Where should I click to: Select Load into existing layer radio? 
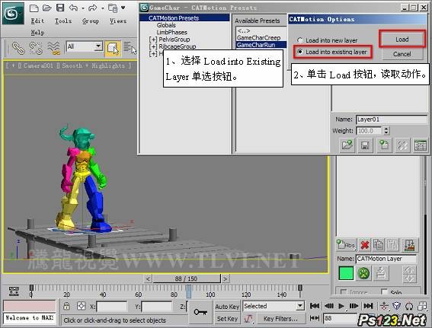pyautogui.click(x=299, y=52)
